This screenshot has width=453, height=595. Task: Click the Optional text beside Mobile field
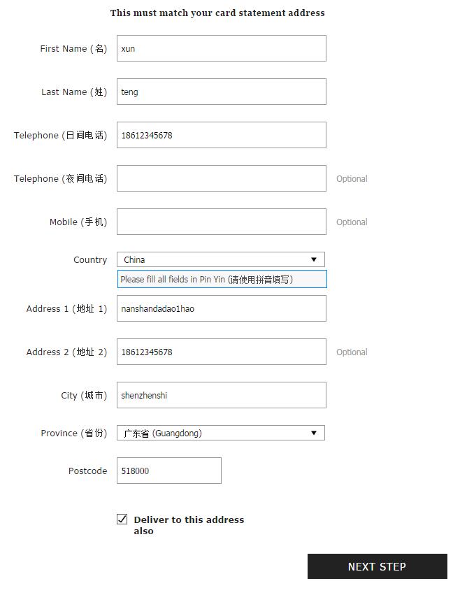(x=352, y=222)
